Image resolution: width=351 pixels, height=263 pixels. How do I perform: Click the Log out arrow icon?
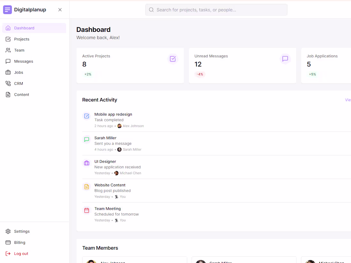(8, 254)
